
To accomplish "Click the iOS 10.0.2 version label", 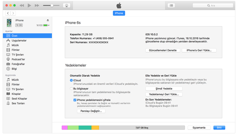I will point(151,34).
